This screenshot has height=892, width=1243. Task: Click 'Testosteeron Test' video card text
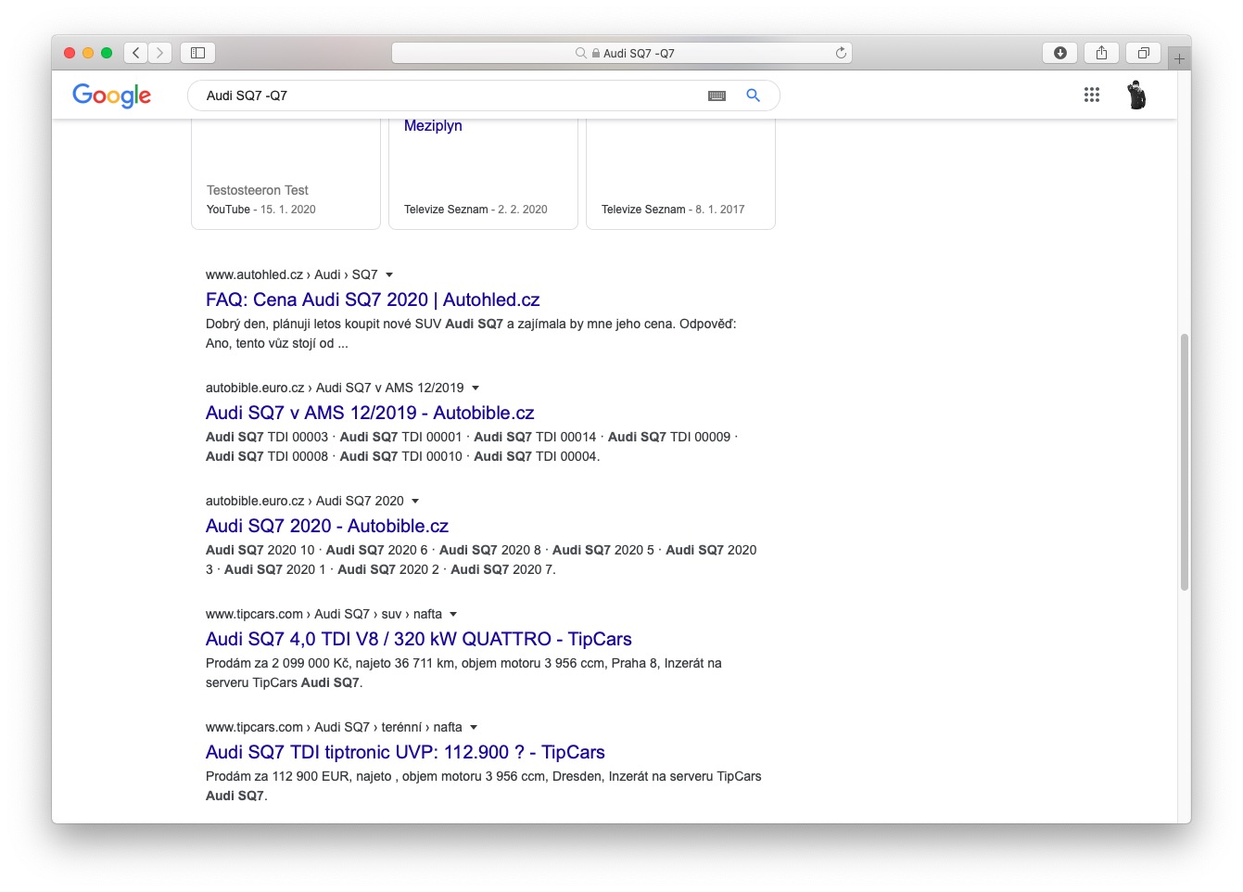click(x=258, y=190)
